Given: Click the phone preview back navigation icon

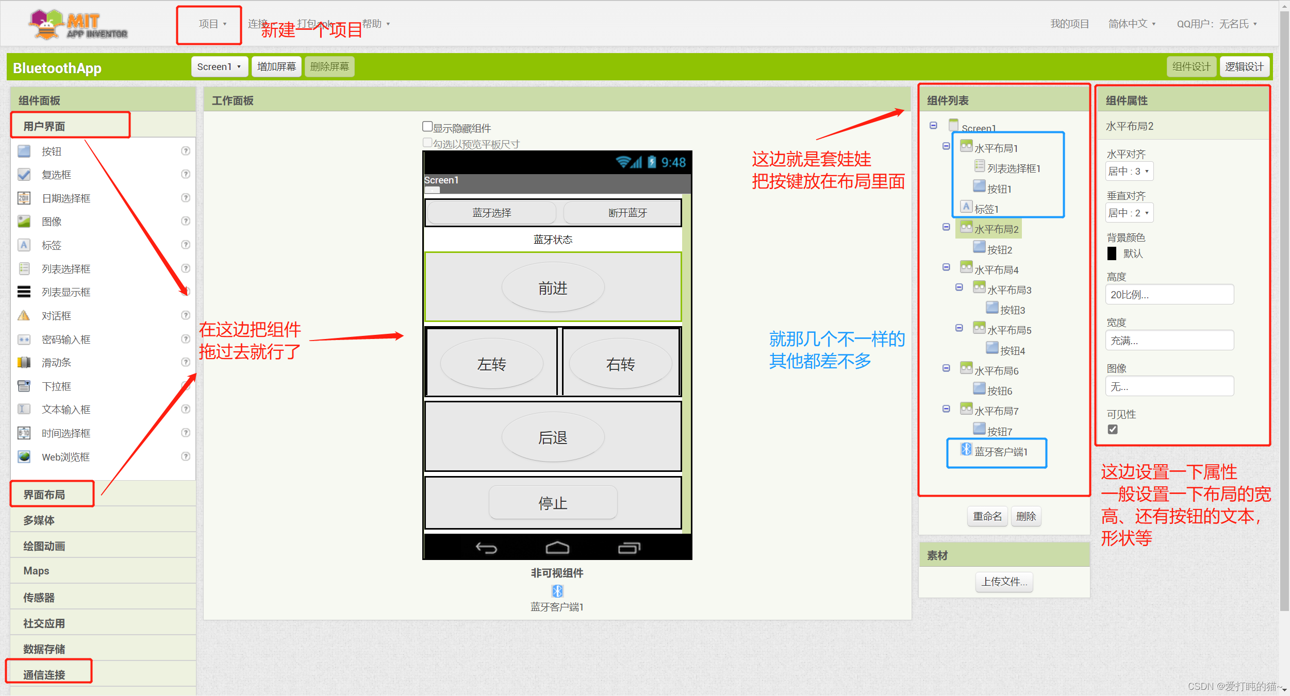Looking at the screenshot, I should [x=486, y=548].
